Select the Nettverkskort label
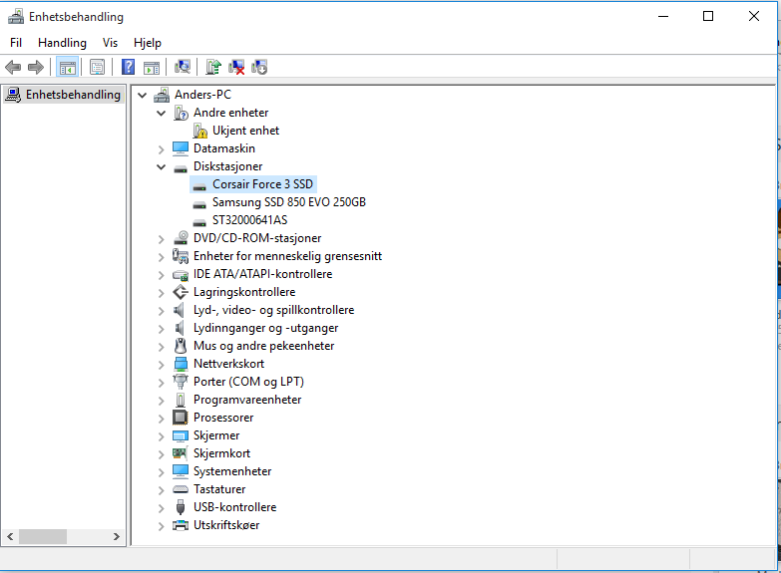Screen dimensions: 781x573 point(228,364)
